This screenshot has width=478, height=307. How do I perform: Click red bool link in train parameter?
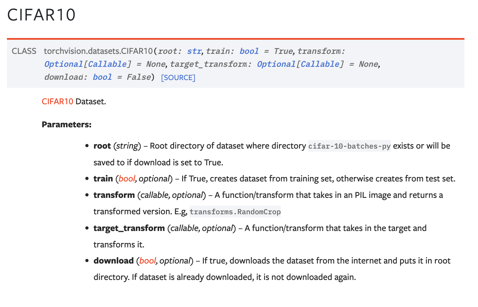127,179
